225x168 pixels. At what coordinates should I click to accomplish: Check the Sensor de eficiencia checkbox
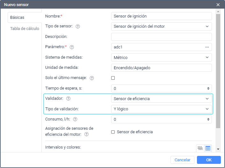tap(113, 132)
